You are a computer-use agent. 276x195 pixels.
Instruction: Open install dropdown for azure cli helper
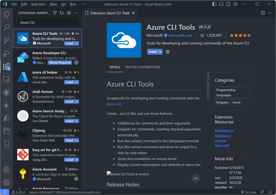pos(77,82)
